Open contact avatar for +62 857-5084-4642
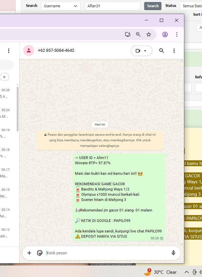This screenshot has width=202, height=277. (x=29, y=50)
